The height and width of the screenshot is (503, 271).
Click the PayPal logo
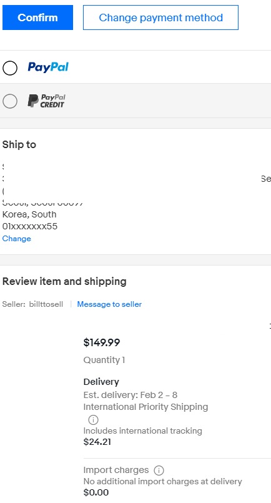[48, 67]
